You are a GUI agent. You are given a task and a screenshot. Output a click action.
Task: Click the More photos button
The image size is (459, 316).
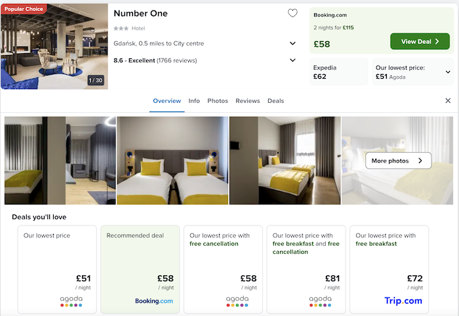point(398,161)
